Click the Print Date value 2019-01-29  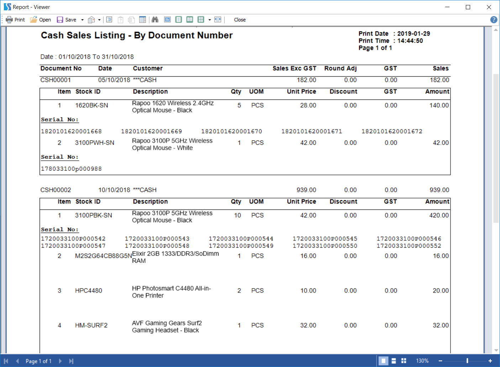(x=414, y=33)
